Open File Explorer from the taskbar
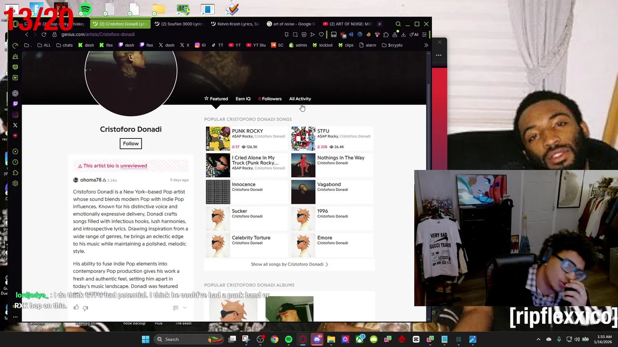Image resolution: width=618 pixels, height=347 pixels. [x=331, y=339]
